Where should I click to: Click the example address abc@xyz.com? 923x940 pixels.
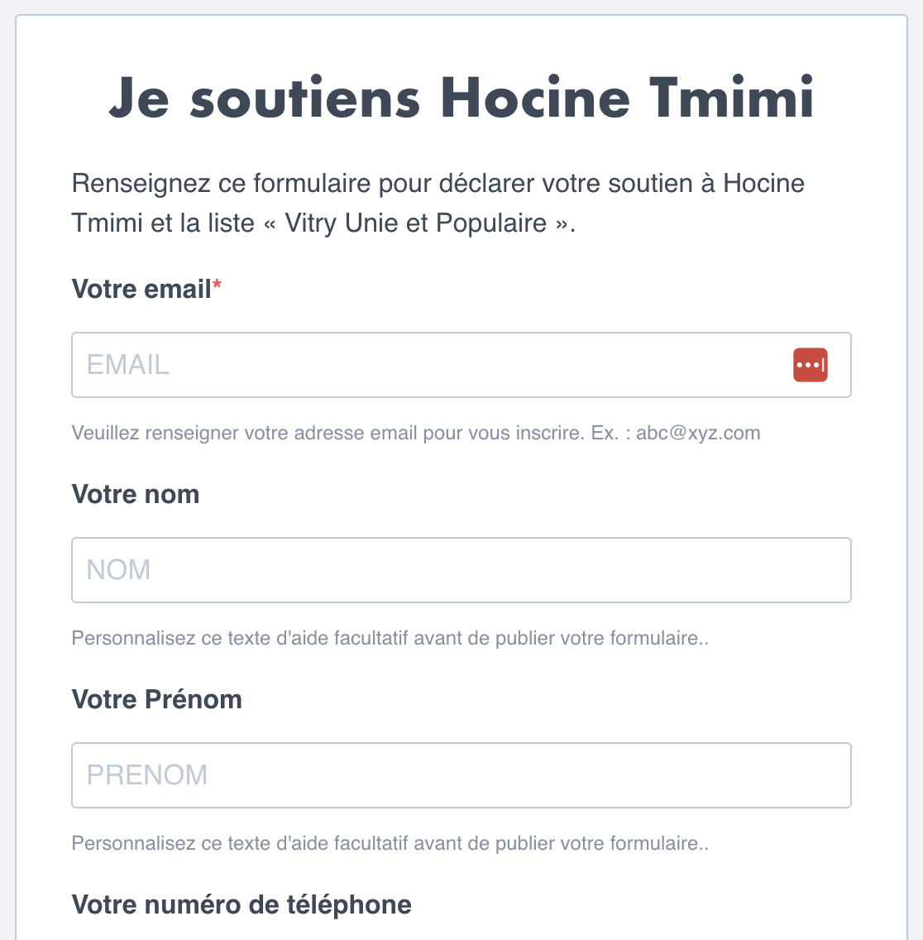tap(698, 433)
